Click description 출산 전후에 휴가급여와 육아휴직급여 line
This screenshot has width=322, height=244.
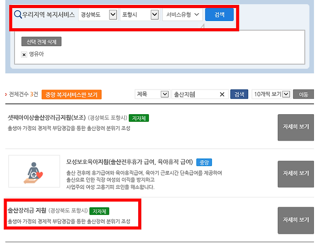pyautogui.click(x=144, y=173)
